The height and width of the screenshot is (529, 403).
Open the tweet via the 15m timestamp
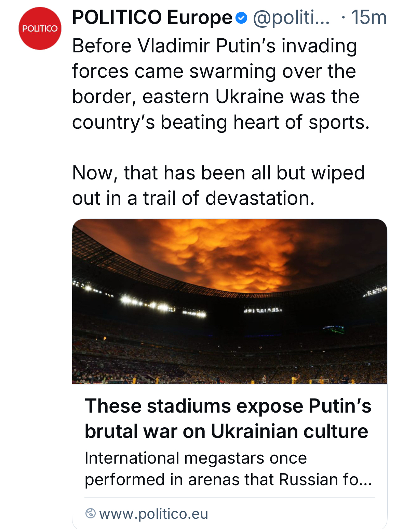coord(369,18)
